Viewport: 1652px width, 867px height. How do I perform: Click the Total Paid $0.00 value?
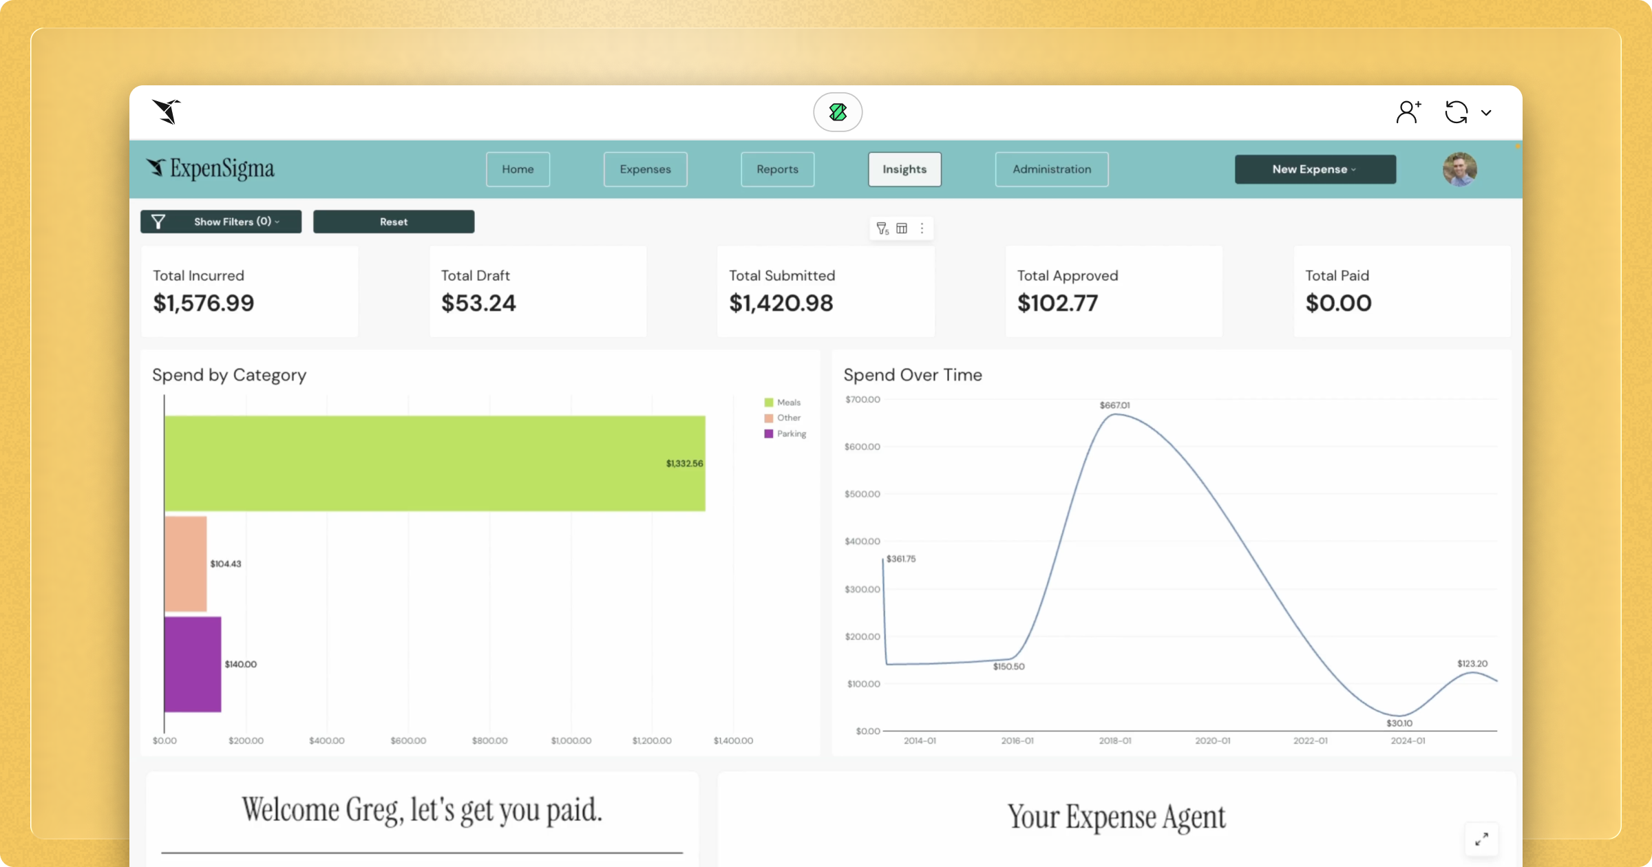[x=1339, y=303]
